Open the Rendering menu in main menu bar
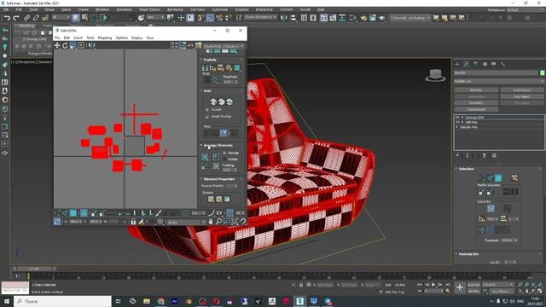The image size is (546, 307). 175,9
